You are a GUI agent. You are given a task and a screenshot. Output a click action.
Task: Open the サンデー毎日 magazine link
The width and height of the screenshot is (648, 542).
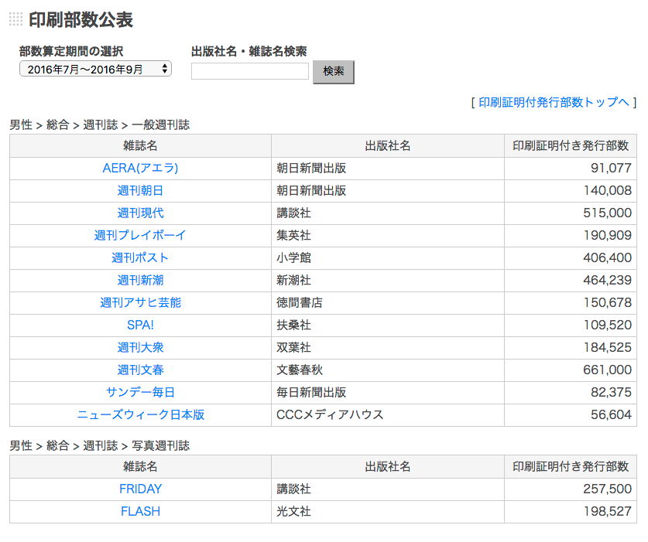coord(140,392)
